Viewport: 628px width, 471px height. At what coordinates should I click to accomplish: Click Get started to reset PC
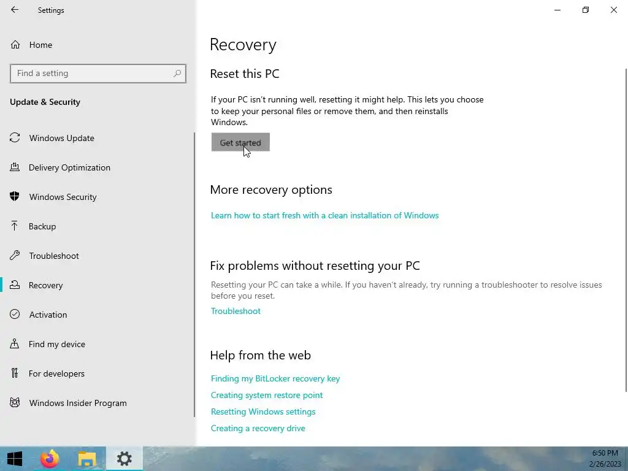pyautogui.click(x=240, y=142)
